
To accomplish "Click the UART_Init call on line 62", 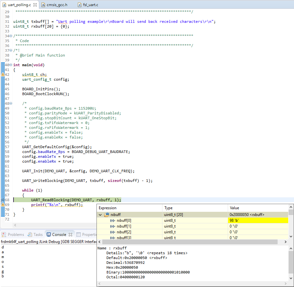I will coord(78,171).
